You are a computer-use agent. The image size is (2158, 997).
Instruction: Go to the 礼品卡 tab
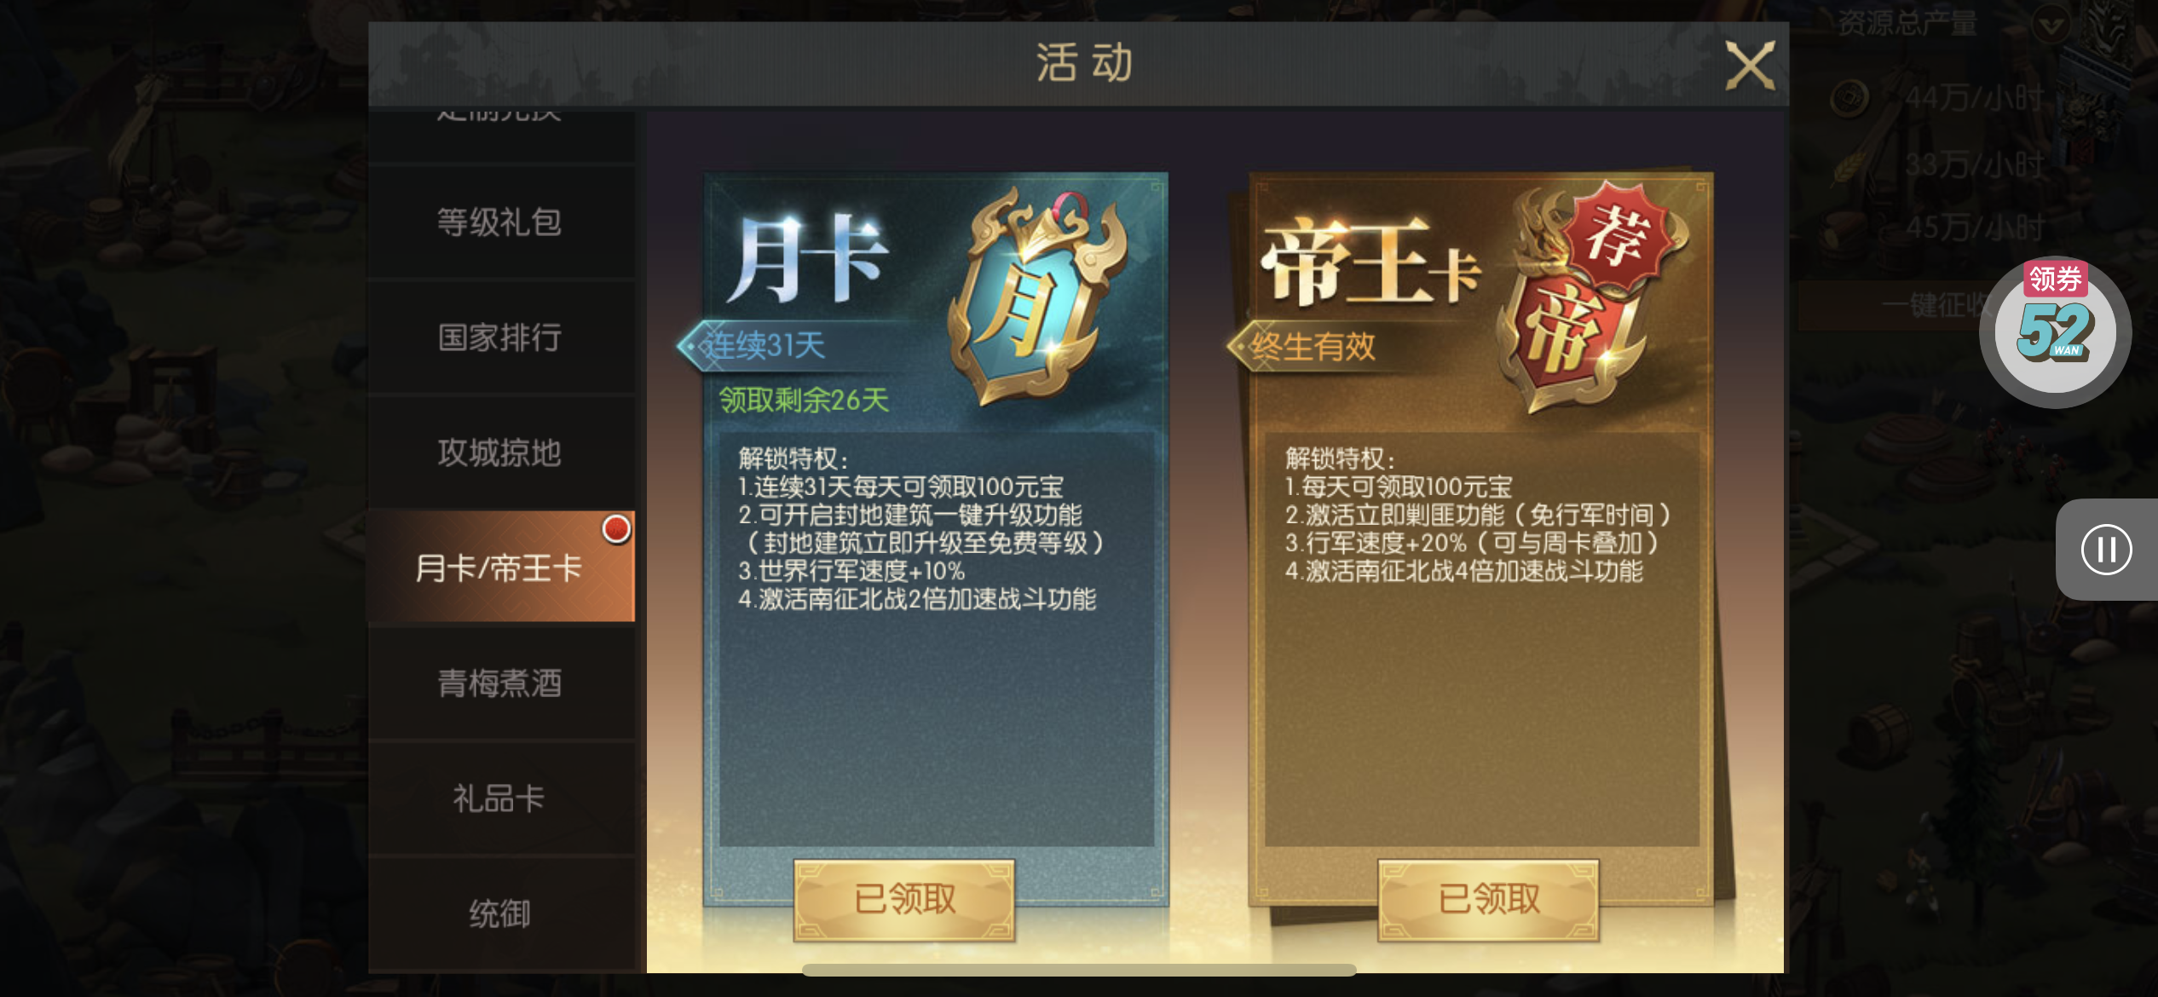coord(501,798)
